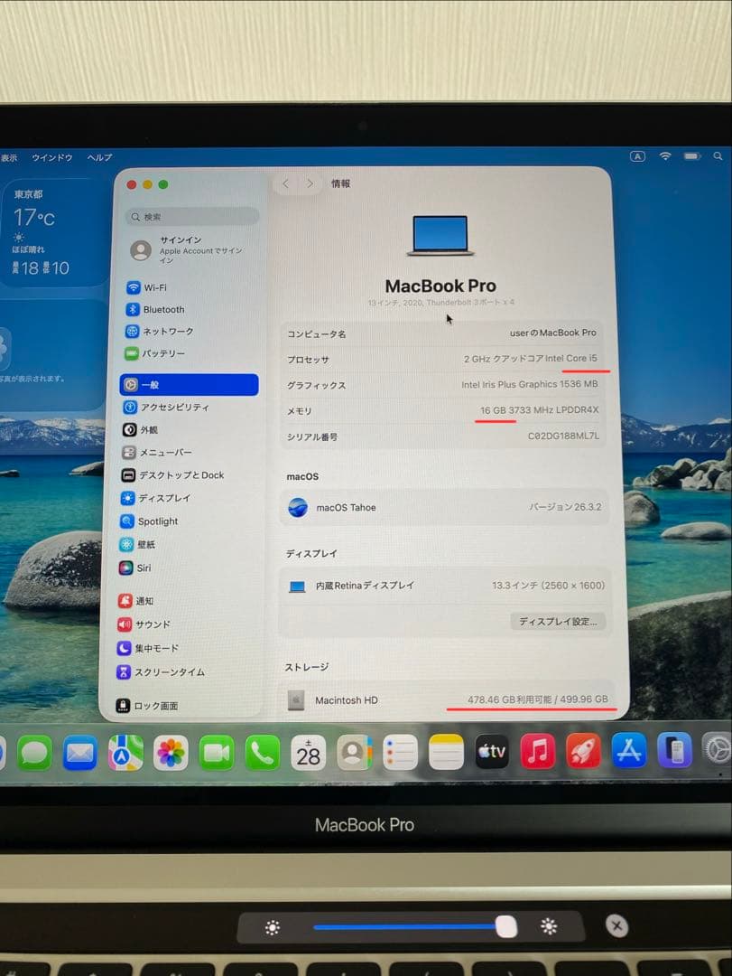Open ディスプレイ sidebar item
732x976 pixels.
tap(155, 498)
